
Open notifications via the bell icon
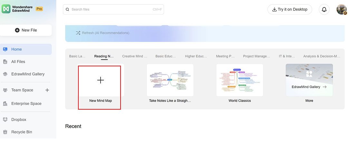tap(324, 9)
